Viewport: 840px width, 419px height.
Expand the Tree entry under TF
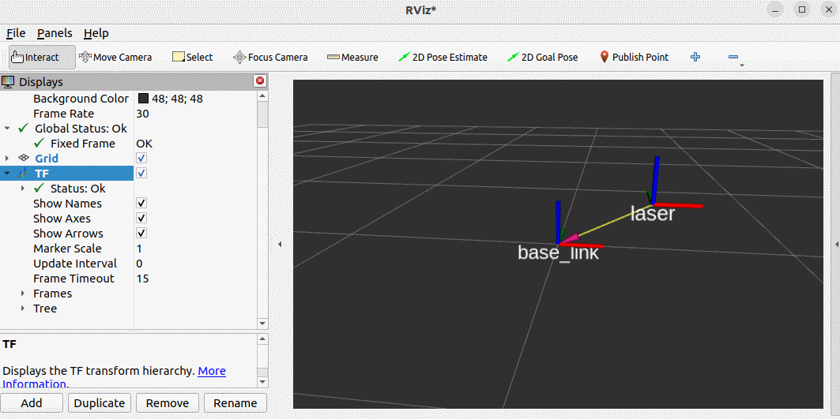(22, 309)
